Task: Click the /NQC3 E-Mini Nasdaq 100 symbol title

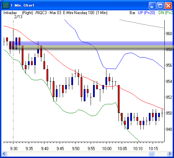Action: click(x=71, y=13)
